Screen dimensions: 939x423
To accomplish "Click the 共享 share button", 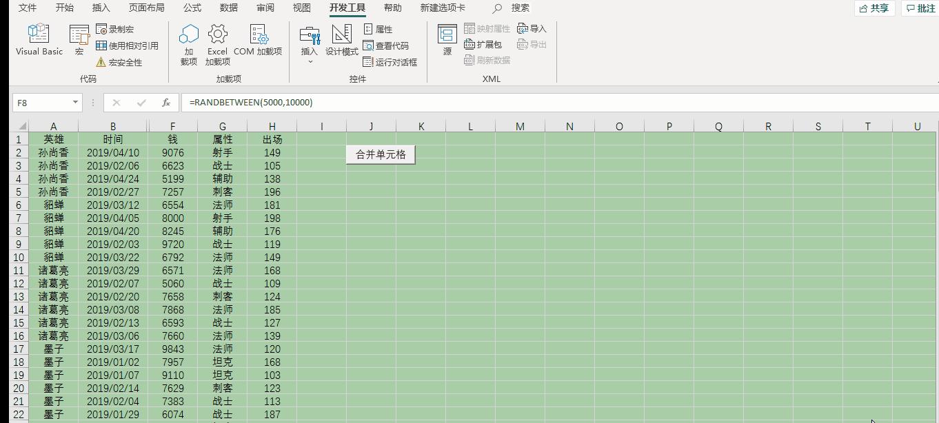I will pos(874,8).
